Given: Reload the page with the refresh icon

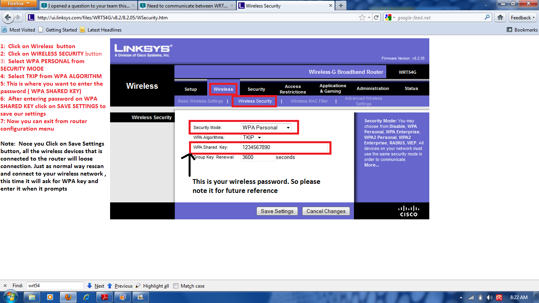Looking at the screenshot, I should tap(376, 17).
